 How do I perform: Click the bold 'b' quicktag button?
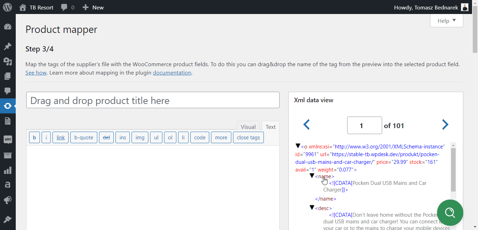[x=34, y=138]
